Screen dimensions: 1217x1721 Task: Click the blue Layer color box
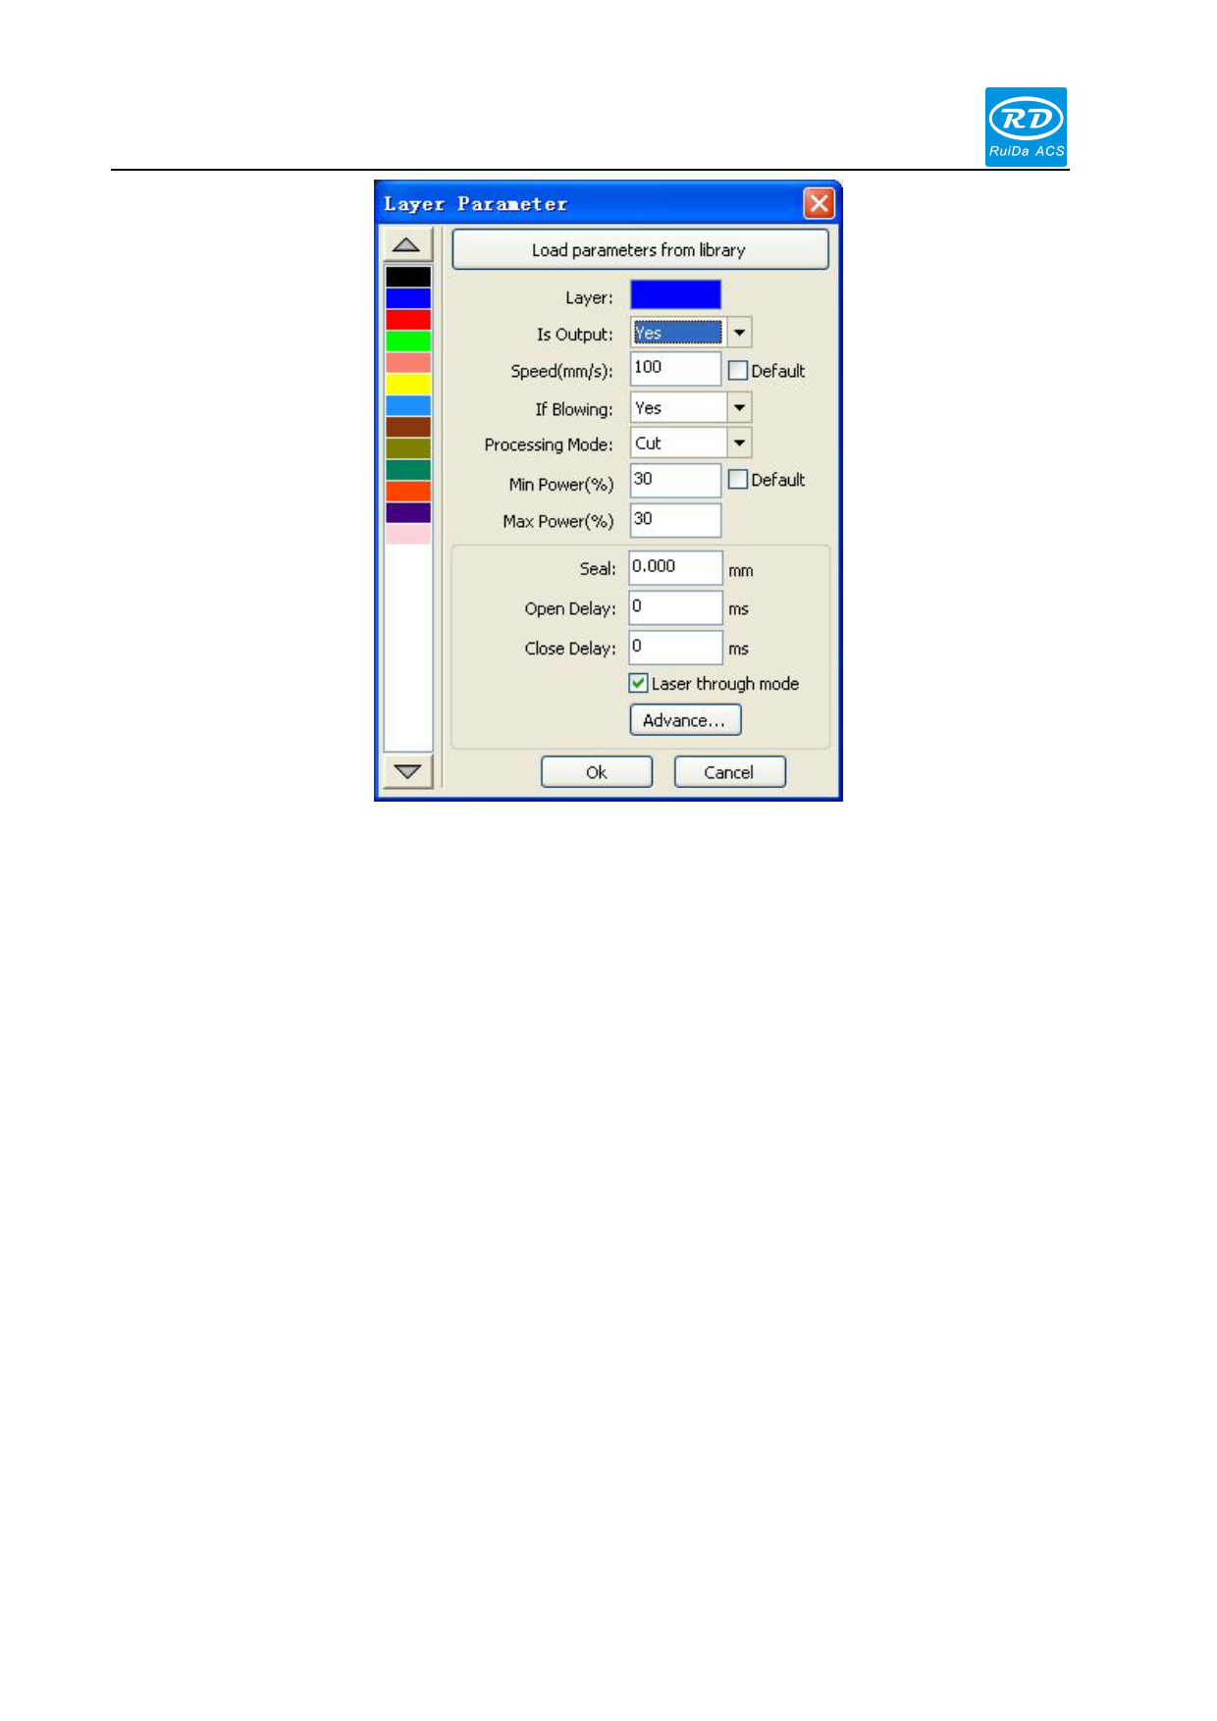point(675,295)
